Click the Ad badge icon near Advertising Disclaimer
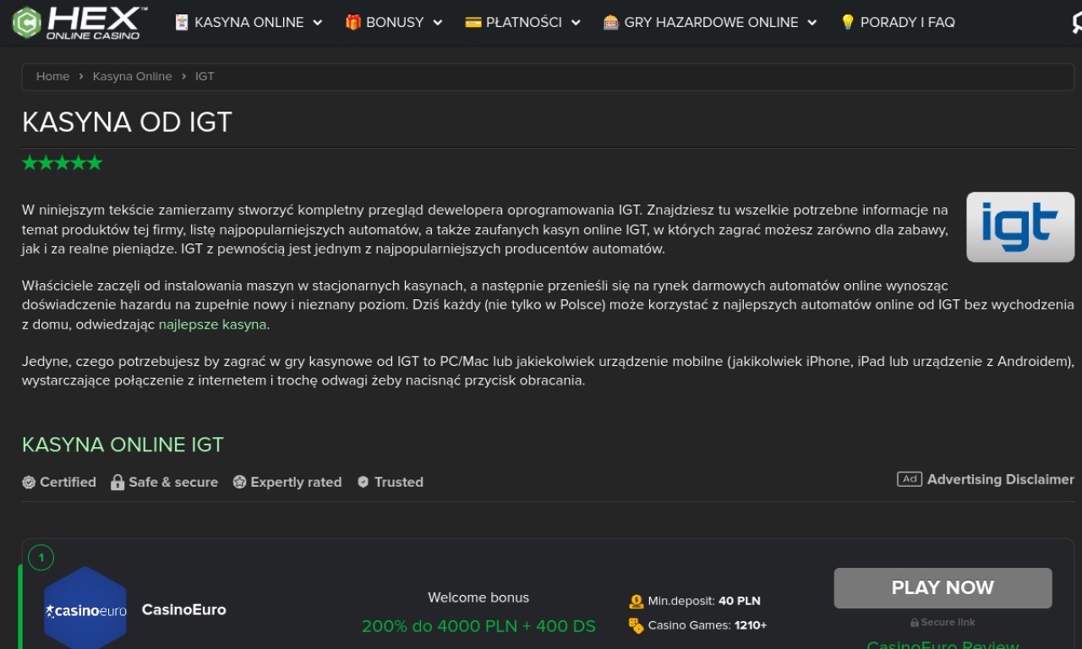The width and height of the screenshot is (1082, 649). click(x=910, y=479)
